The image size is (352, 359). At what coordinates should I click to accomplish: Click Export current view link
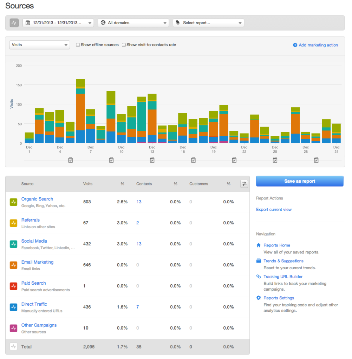click(x=274, y=210)
